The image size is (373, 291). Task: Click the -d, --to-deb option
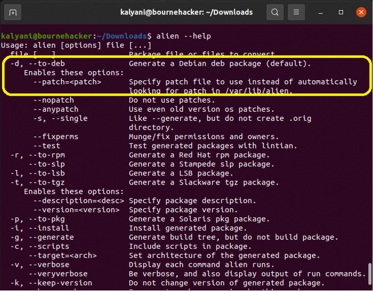pyautogui.click(x=37, y=64)
